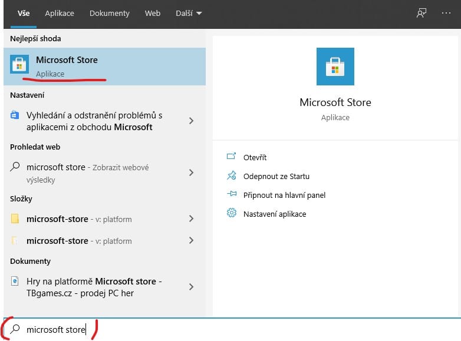Open the three-dots more options menu
This screenshot has height=341, width=461.
pyautogui.click(x=446, y=13)
